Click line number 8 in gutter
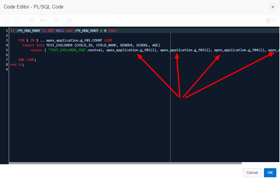 click(7, 65)
